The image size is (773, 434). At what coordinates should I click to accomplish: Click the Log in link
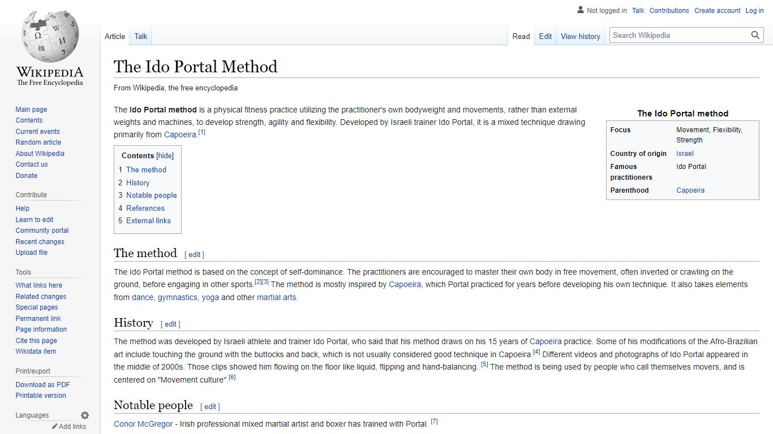(755, 11)
